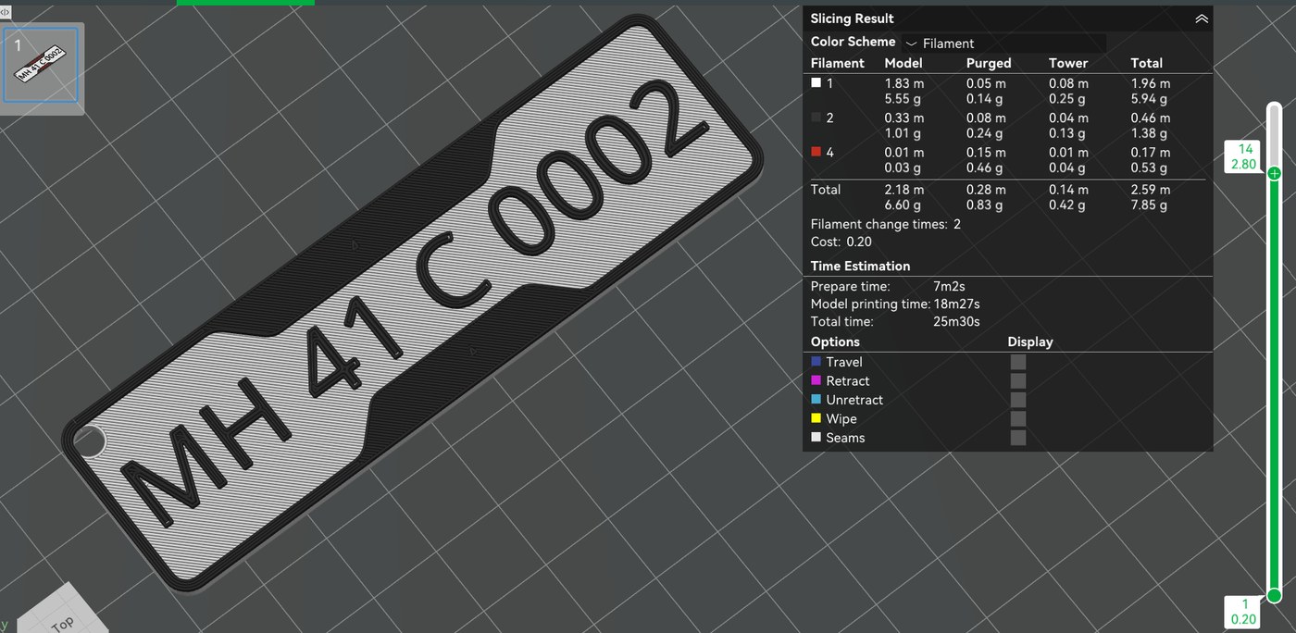Click the red filament 4 color swatch

[816, 152]
